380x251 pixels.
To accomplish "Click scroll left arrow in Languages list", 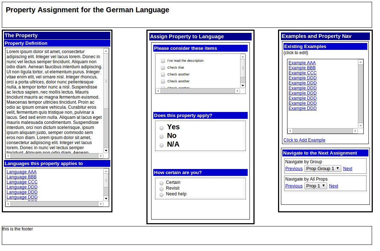I will pyautogui.click(x=8, y=204).
